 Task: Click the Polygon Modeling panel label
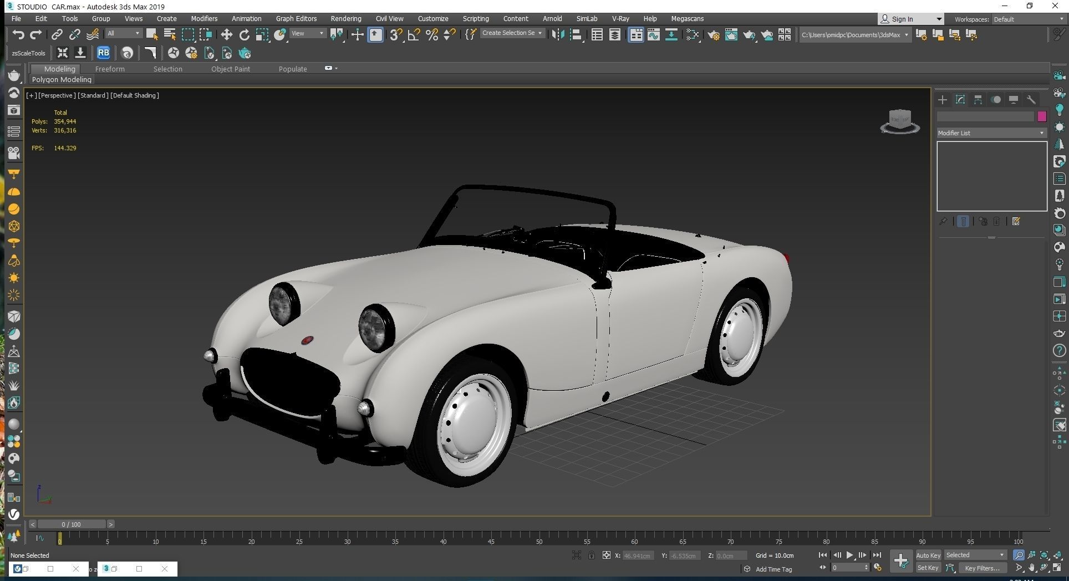click(x=62, y=80)
